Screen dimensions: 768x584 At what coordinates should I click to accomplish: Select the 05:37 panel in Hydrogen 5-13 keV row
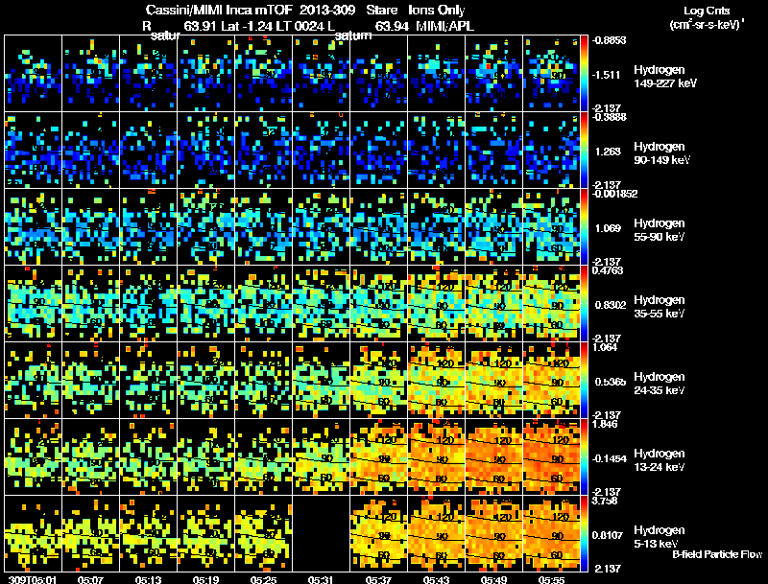coord(378,533)
